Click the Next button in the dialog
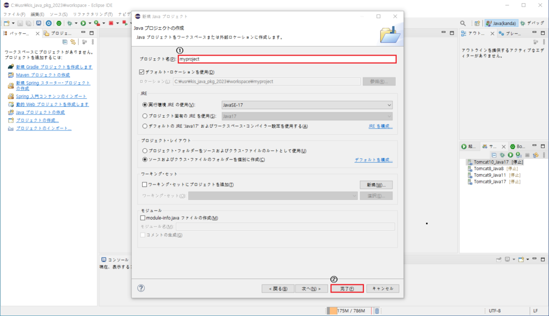 point(311,288)
